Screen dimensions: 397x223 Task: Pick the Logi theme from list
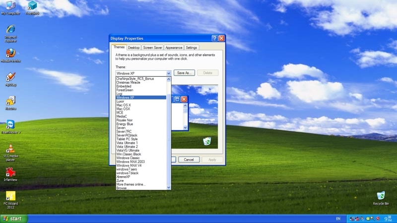point(141,94)
